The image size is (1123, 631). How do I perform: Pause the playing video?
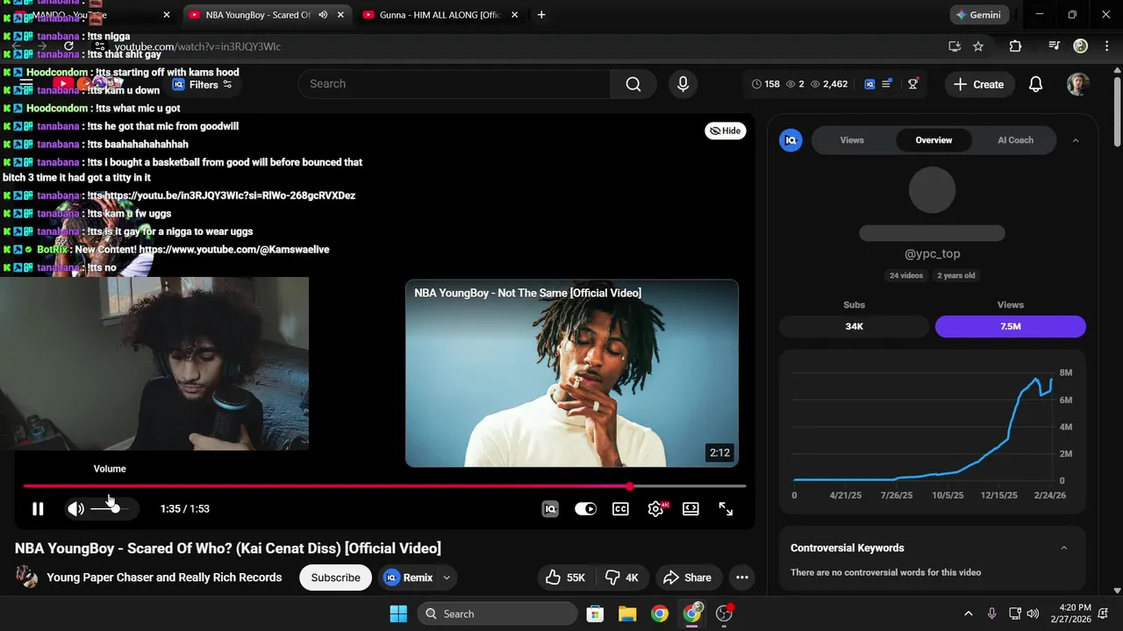[38, 509]
